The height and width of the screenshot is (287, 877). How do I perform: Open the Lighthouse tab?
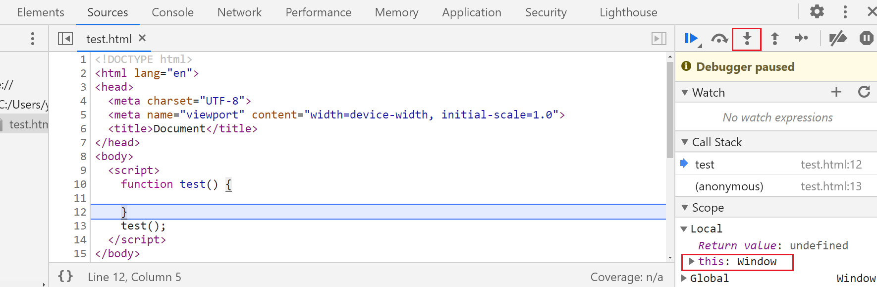(628, 12)
